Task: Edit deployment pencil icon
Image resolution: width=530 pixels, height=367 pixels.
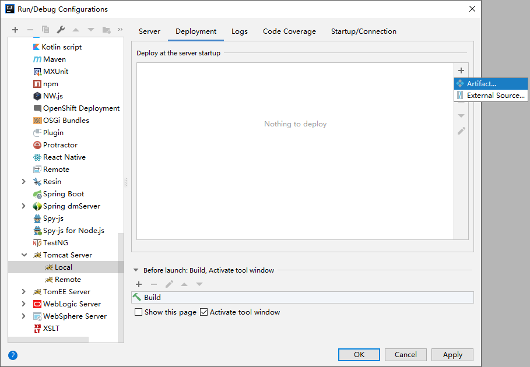Action: [461, 130]
